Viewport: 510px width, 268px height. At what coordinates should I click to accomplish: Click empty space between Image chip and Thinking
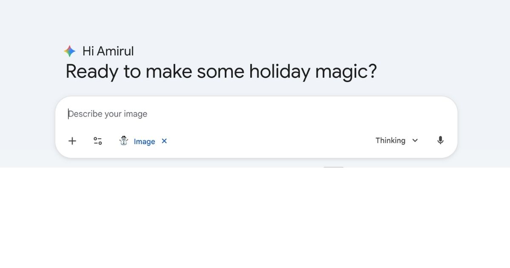click(268, 141)
